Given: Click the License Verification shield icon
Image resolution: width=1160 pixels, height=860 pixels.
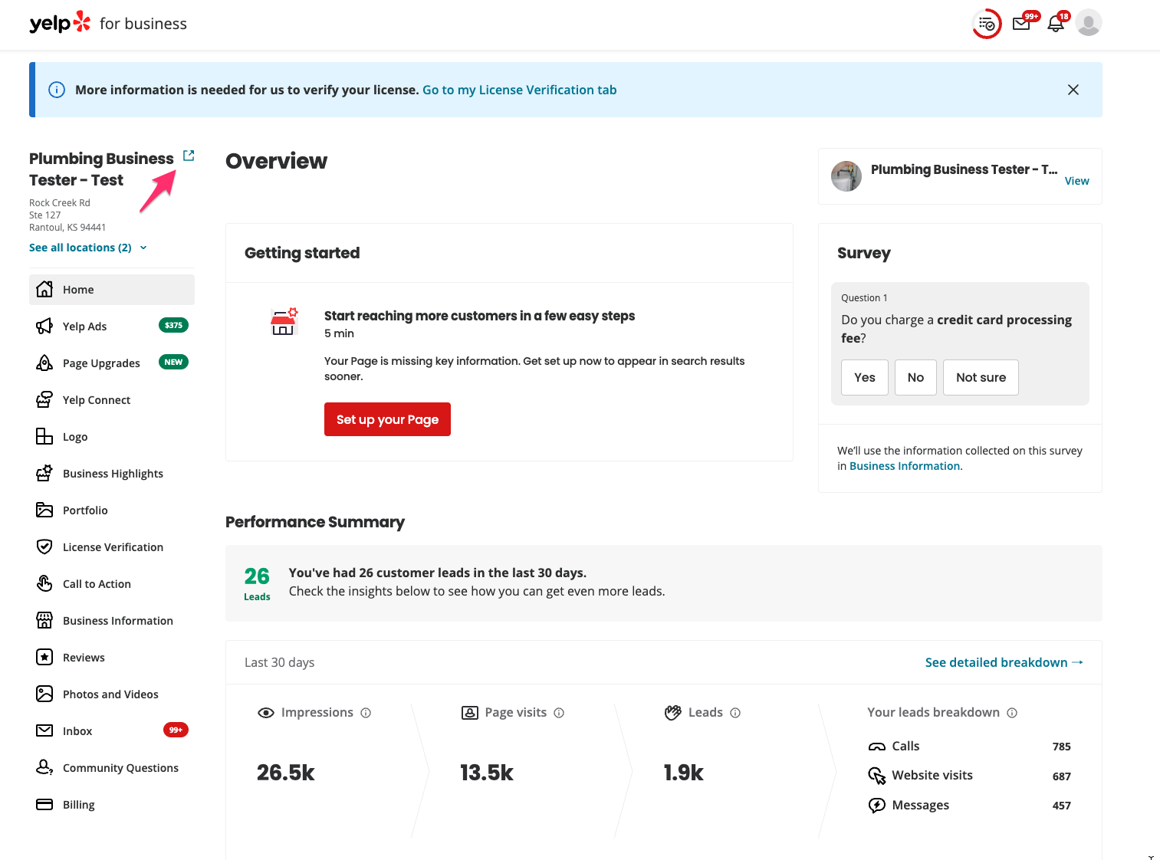Looking at the screenshot, I should [44, 547].
